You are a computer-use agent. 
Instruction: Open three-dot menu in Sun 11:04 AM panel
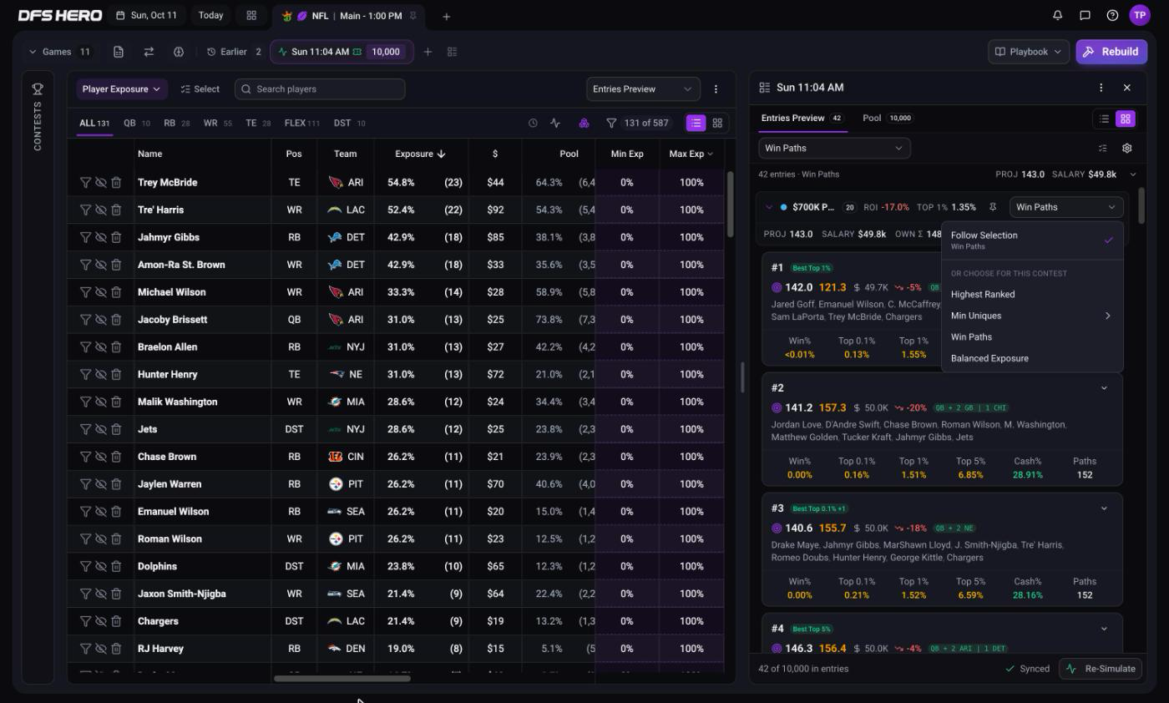pos(1101,88)
